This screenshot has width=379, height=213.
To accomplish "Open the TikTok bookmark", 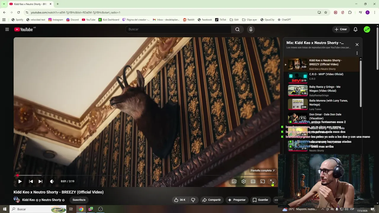I will (x=221, y=20).
